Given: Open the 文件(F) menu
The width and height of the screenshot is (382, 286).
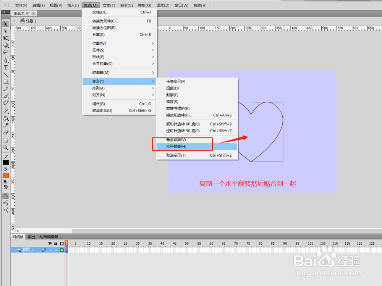Looking at the screenshot, I should [x=21, y=5].
